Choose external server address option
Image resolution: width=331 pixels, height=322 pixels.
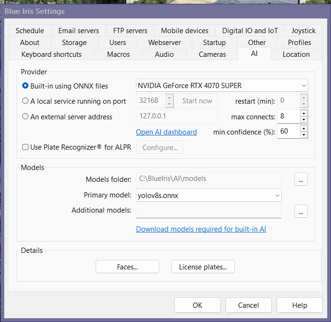(26, 116)
